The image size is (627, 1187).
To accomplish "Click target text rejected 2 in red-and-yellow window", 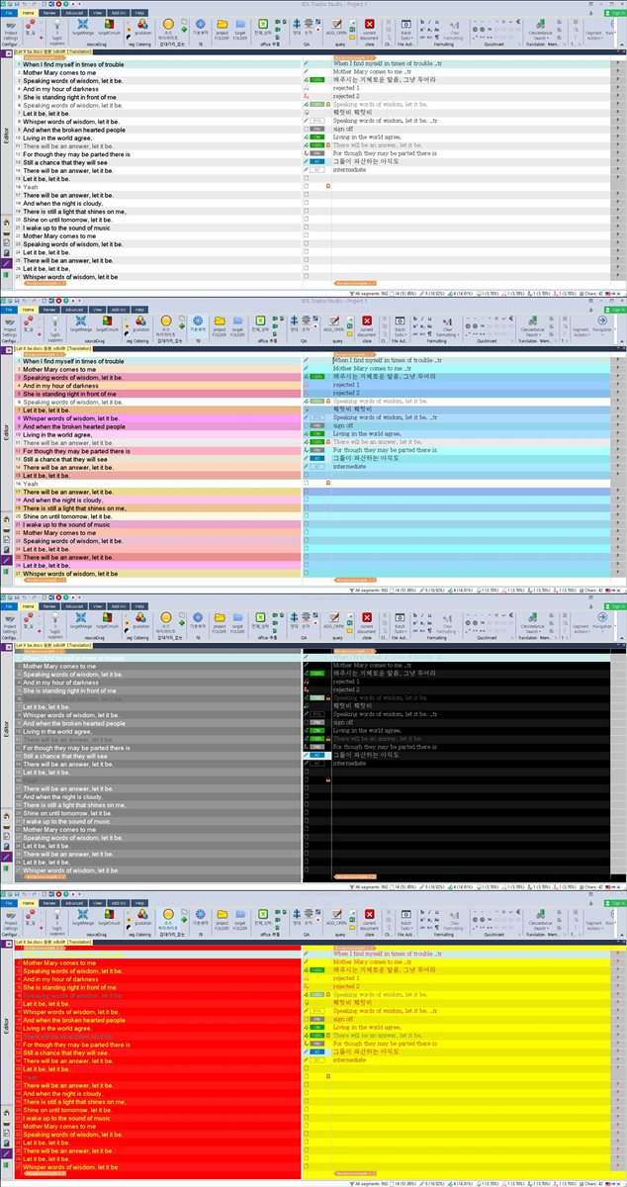I will (x=346, y=986).
